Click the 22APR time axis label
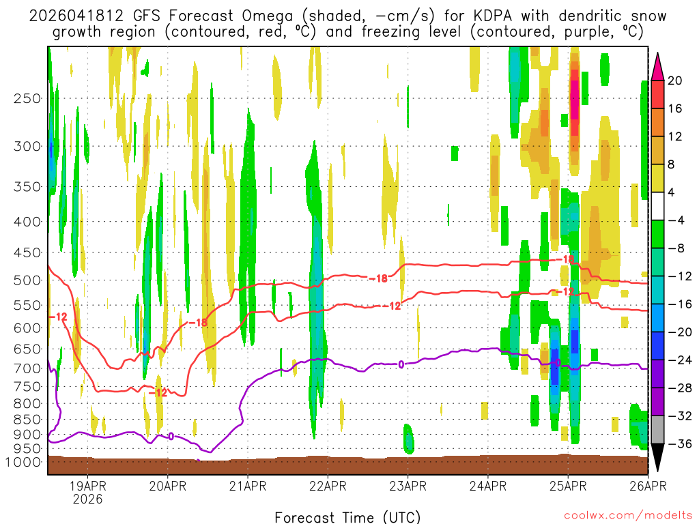 328,486
